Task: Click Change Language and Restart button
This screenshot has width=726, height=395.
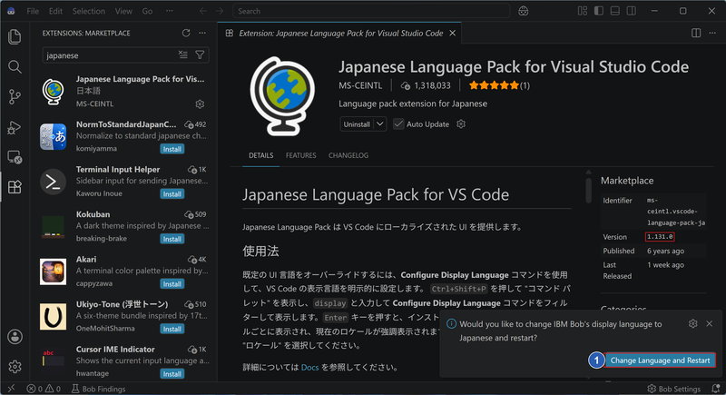Action: click(660, 360)
